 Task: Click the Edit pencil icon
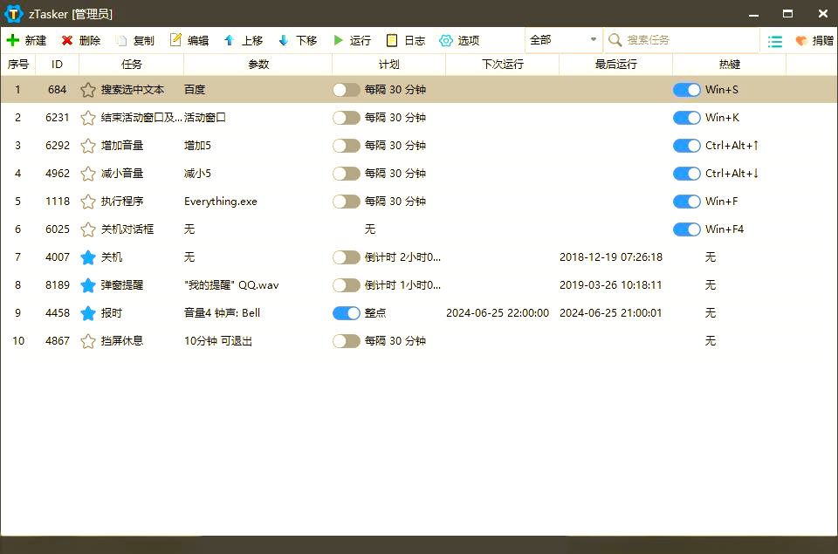[175, 40]
